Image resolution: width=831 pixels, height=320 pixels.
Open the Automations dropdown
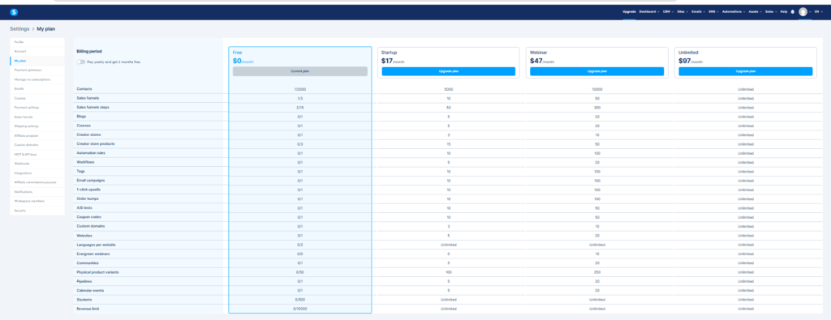(734, 11)
